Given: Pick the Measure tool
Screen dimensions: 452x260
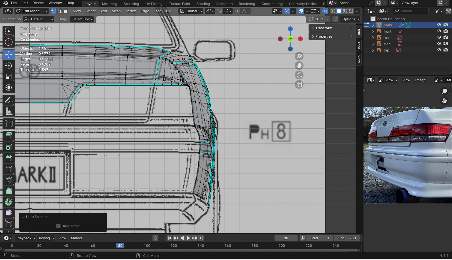Looking at the screenshot, I should (9, 112).
